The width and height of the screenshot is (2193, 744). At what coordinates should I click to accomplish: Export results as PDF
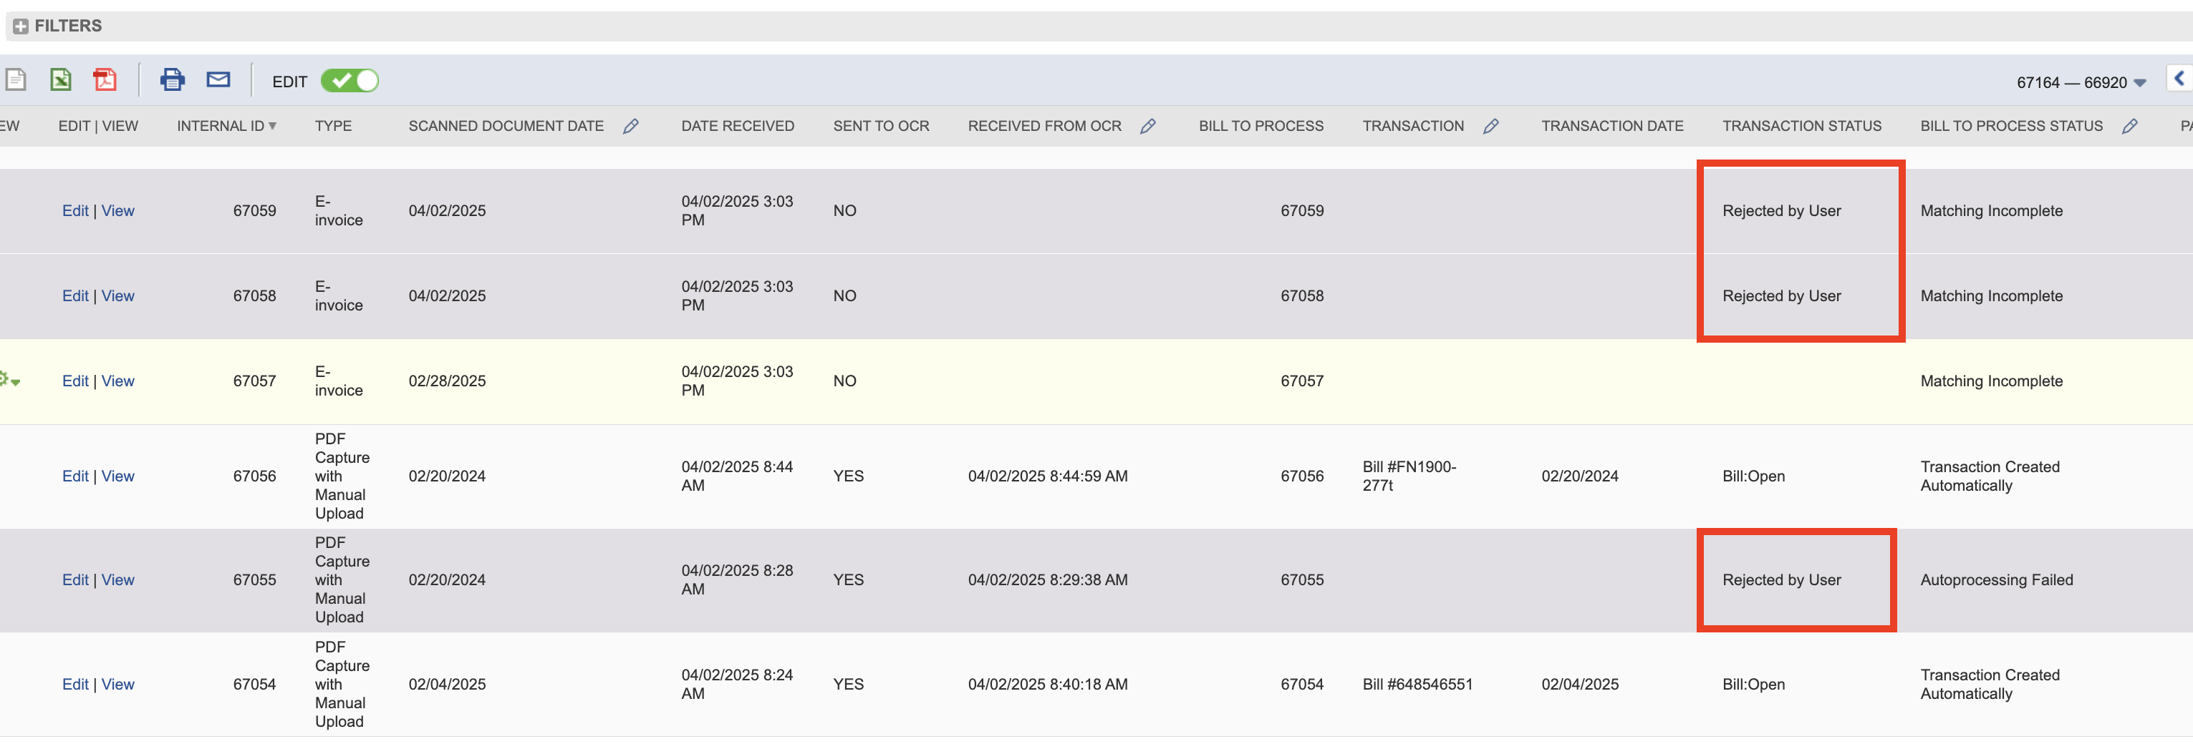point(105,80)
